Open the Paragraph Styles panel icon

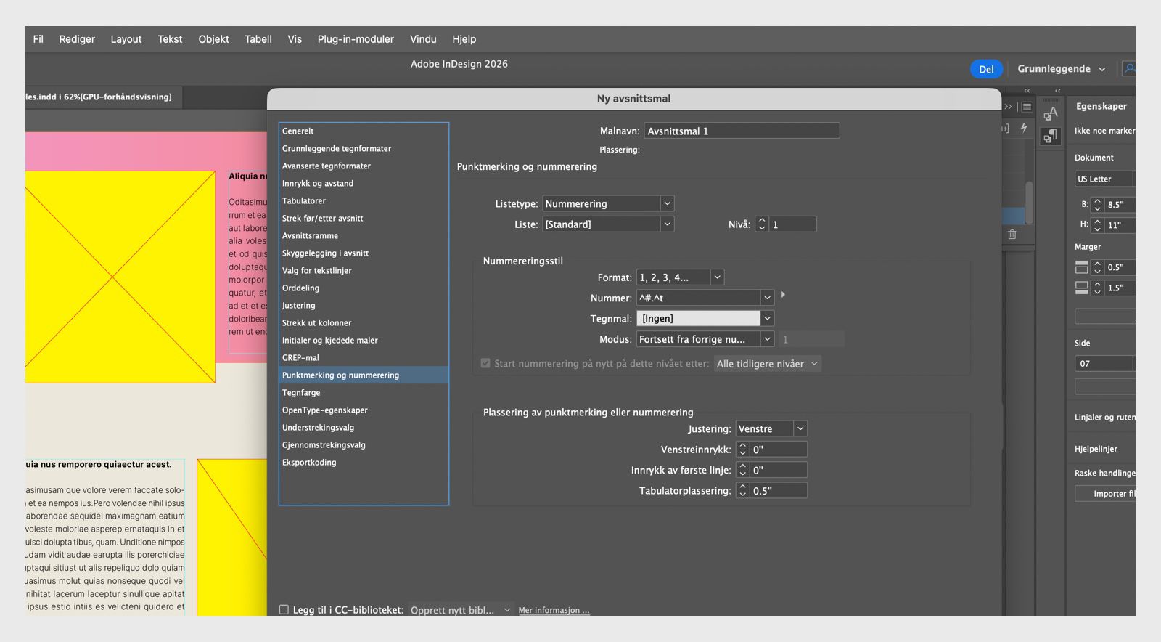(x=1051, y=137)
